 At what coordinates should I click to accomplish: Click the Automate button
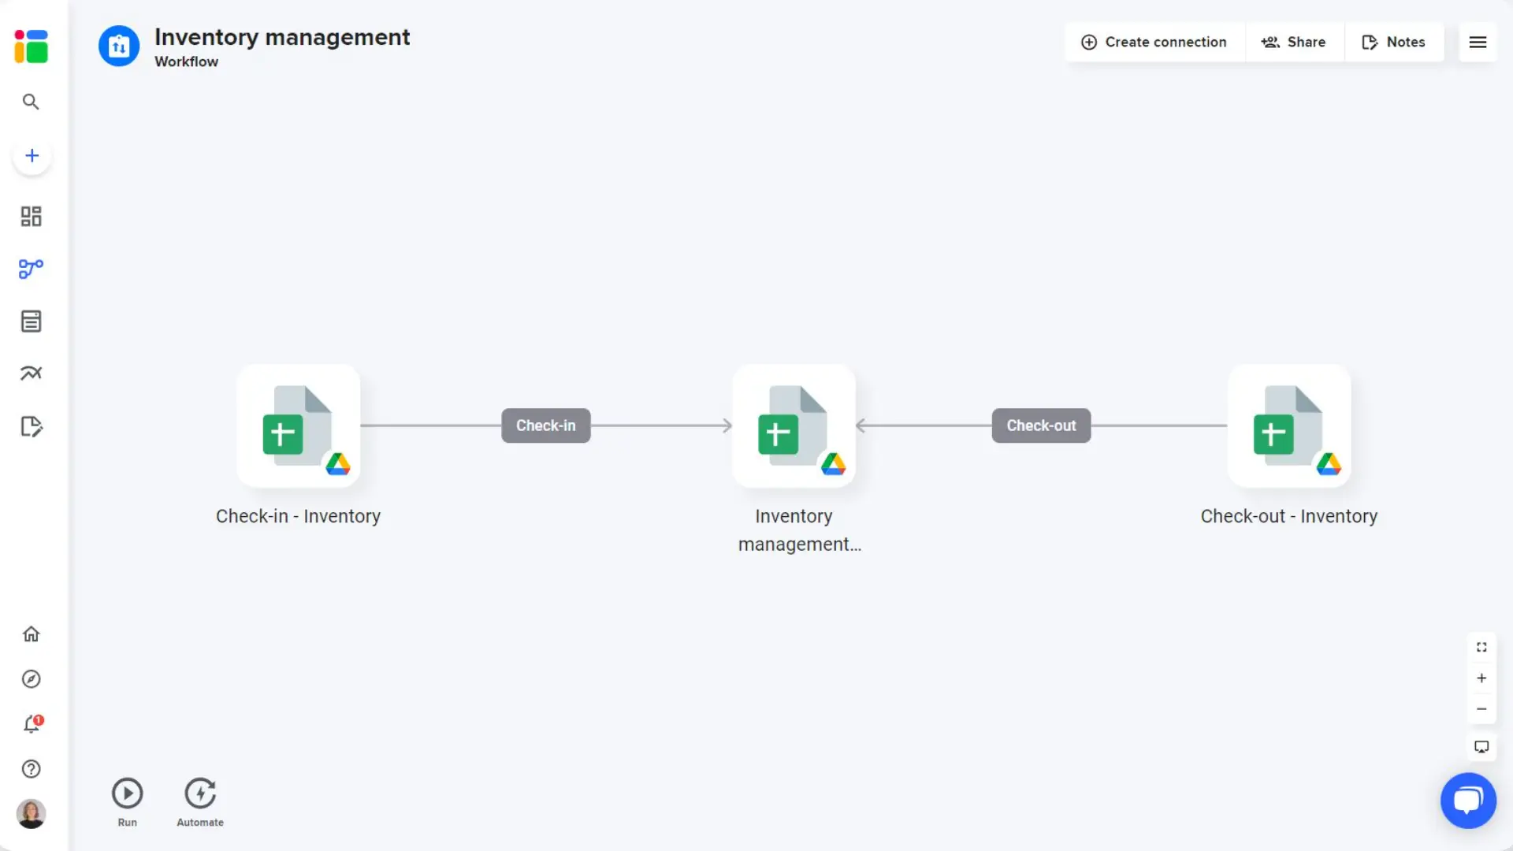tap(199, 793)
